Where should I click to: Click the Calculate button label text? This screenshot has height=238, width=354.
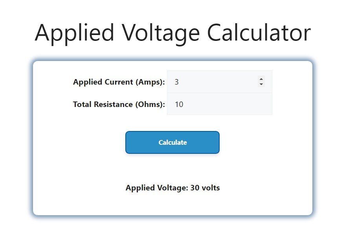(x=172, y=142)
